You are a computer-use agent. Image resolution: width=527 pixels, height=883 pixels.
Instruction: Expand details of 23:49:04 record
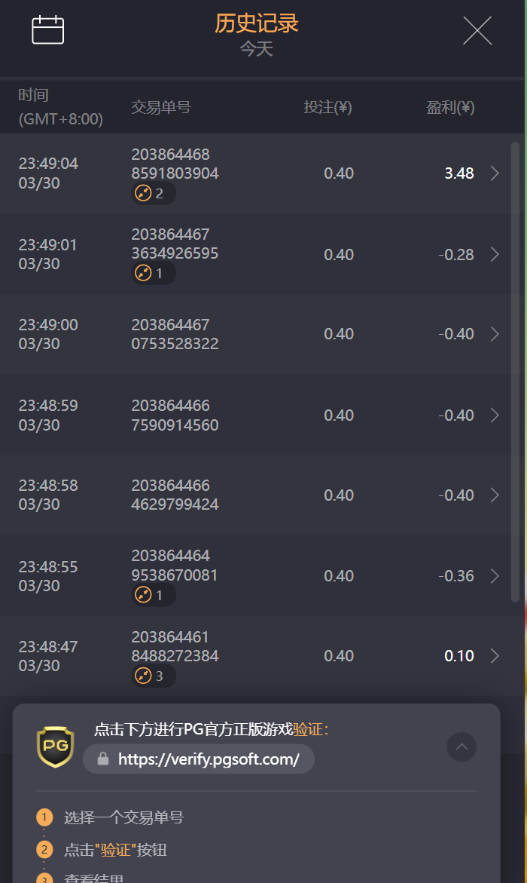(495, 173)
